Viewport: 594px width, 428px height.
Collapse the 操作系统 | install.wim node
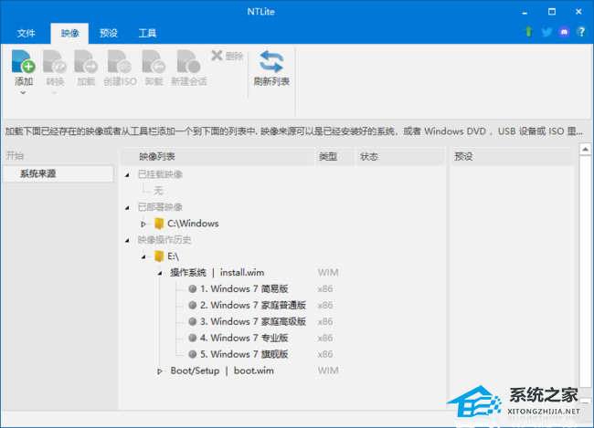[x=160, y=273]
